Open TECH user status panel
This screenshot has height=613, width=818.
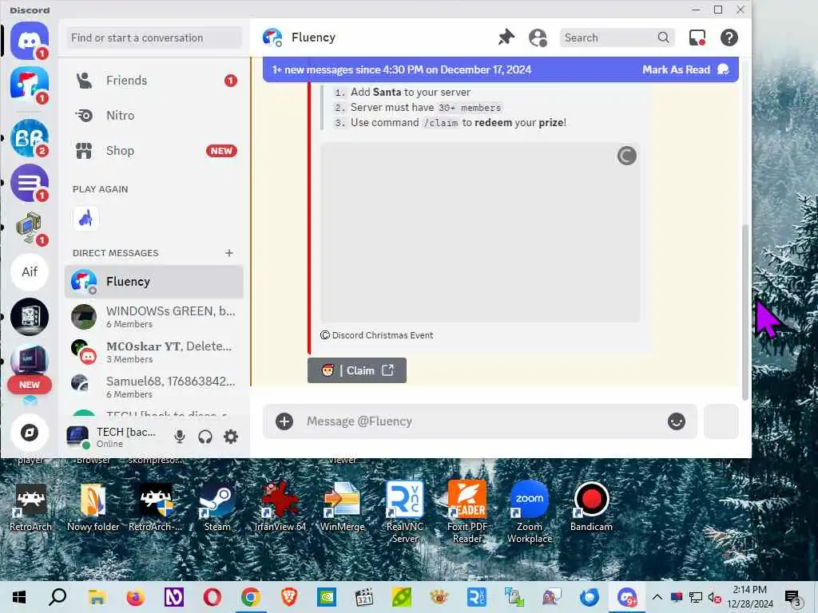point(113,437)
